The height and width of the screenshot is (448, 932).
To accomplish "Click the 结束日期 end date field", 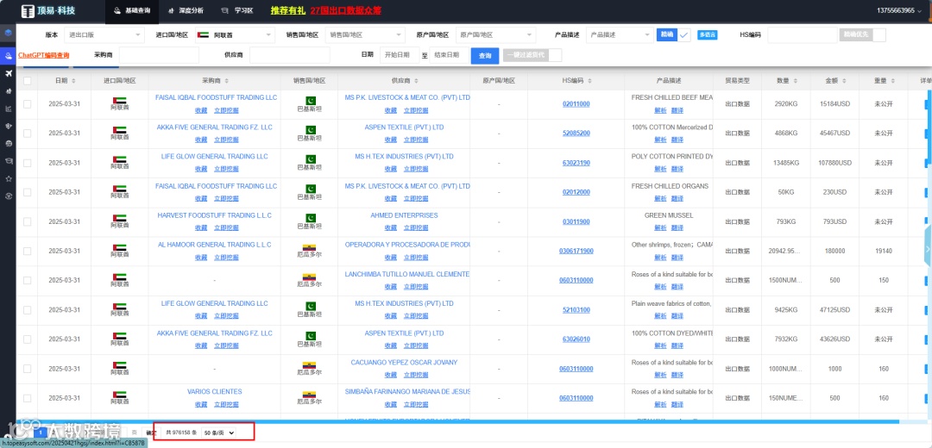I will click(448, 55).
